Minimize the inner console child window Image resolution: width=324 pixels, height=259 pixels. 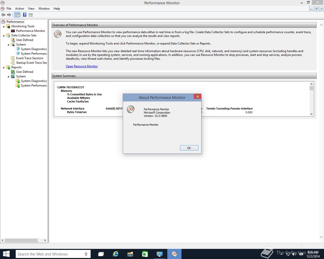click(312, 9)
